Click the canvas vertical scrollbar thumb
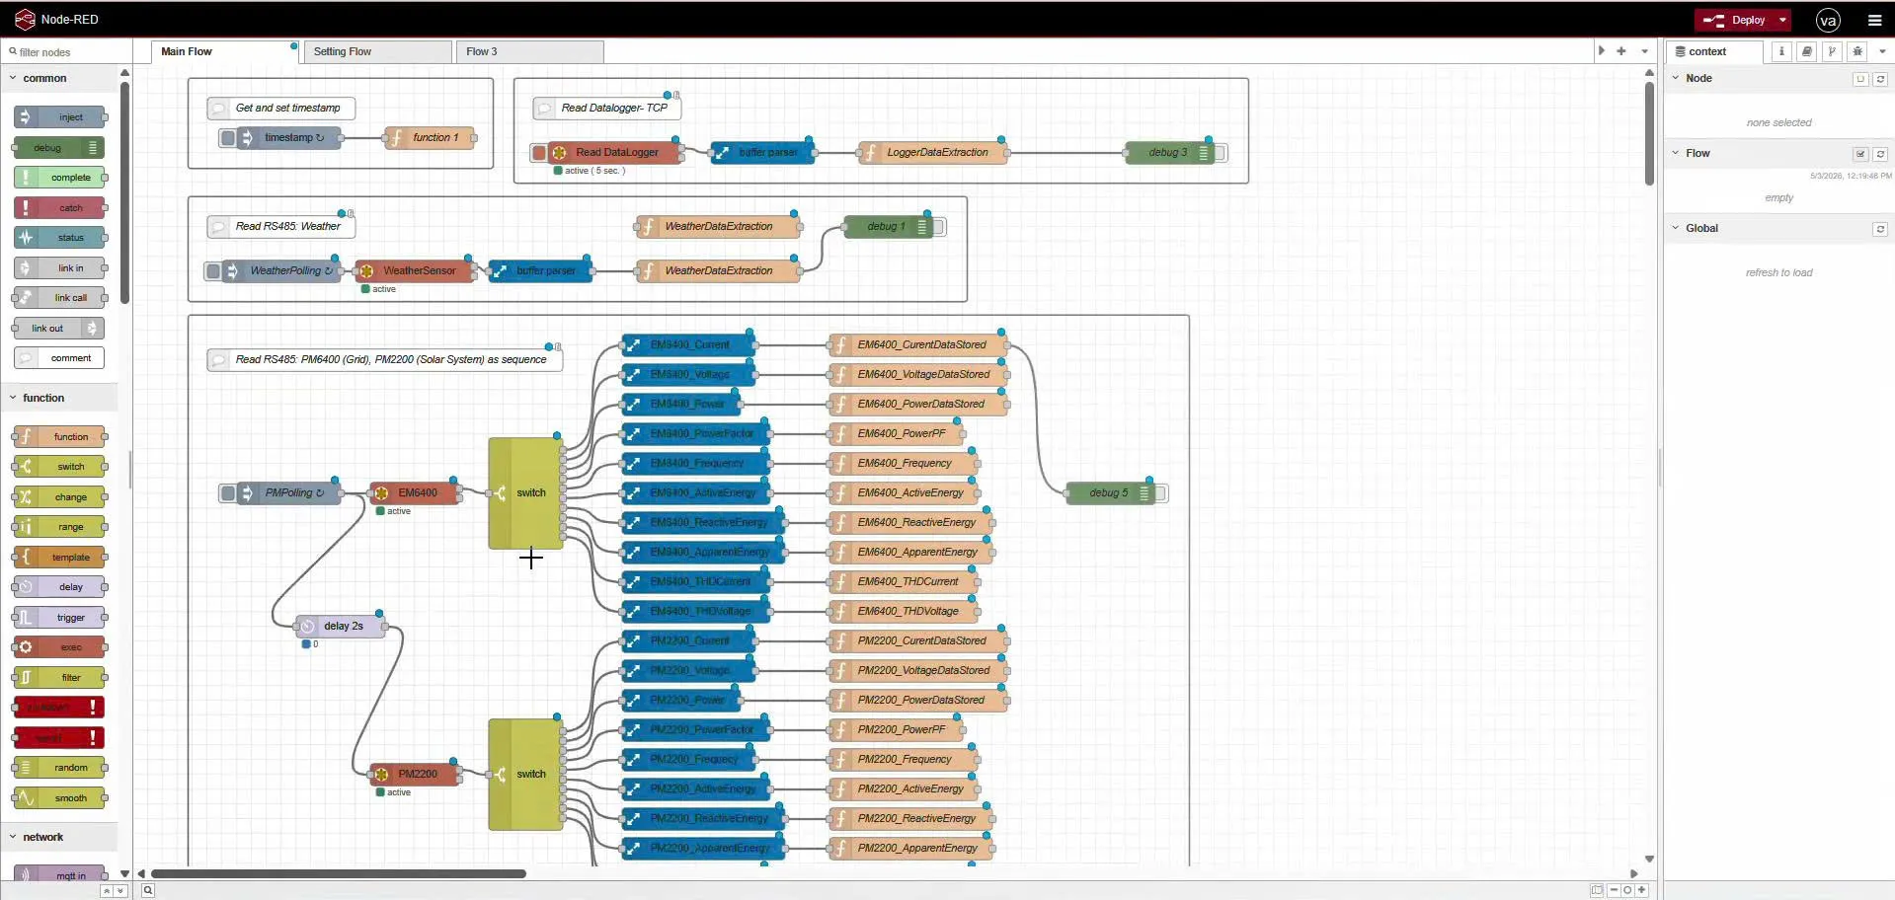1895x900 pixels. [x=1649, y=133]
